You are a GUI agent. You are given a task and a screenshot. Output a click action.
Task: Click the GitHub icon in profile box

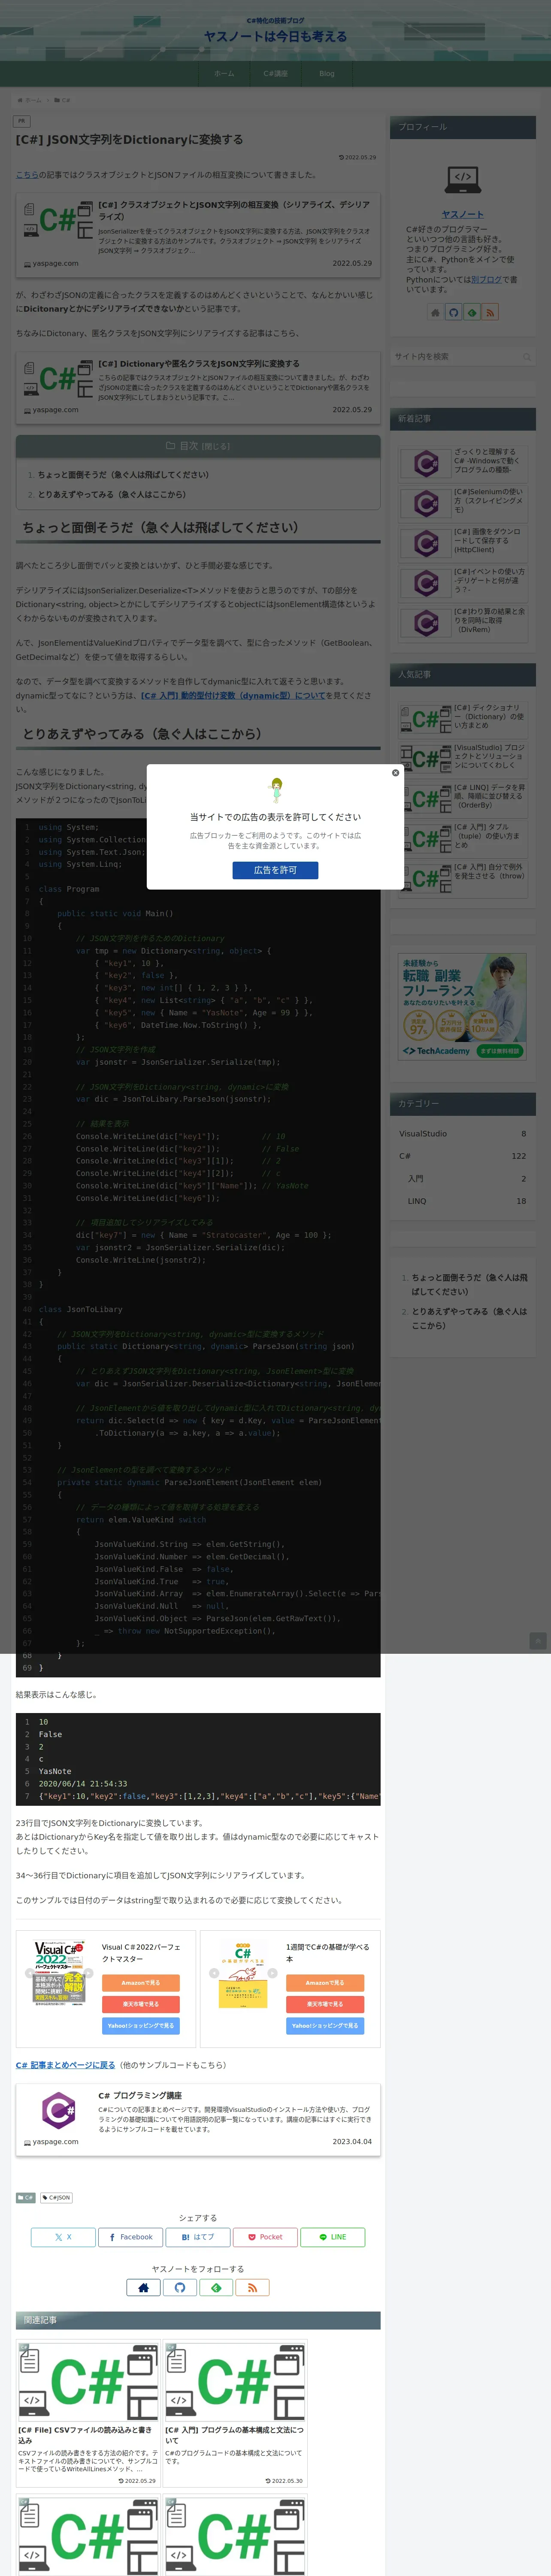[x=453, y=313]
